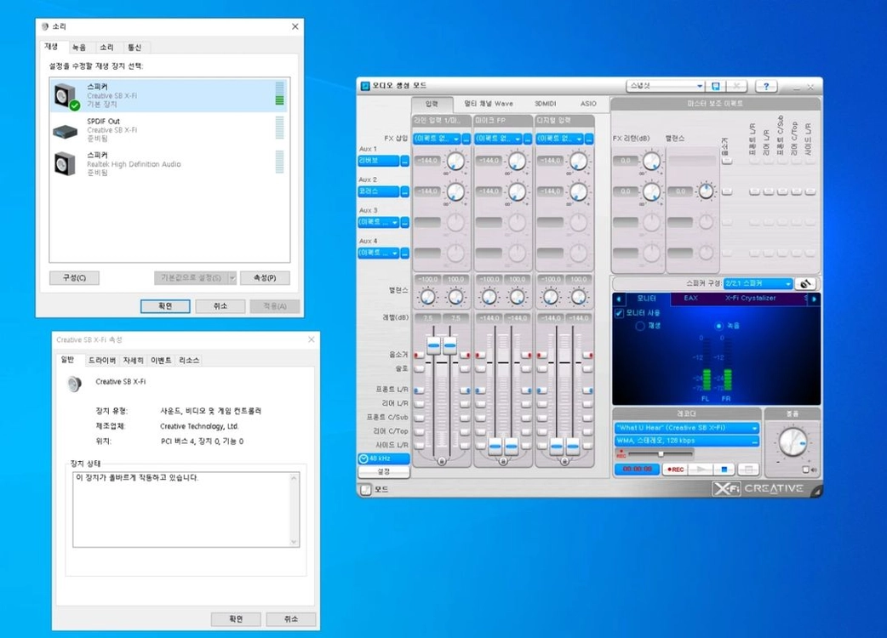This screenshot has width=887, height=638.
Task: Click the master volume knob in the 볼륨 panel
Action: click(x=793, y=441)
